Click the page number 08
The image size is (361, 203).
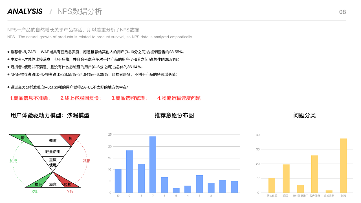point(342,12)
